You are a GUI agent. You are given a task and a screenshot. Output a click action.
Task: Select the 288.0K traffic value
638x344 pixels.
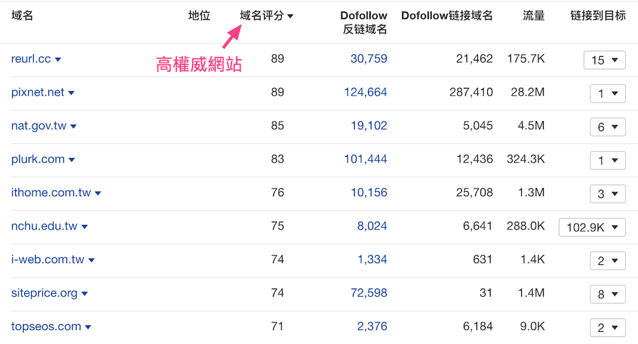(x=526, y=226)
